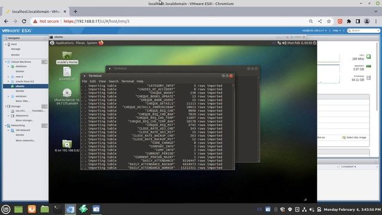Click the zoom magnifier in address bar
The width and height of the screenshot is (382, 215).
coord(311,21)
